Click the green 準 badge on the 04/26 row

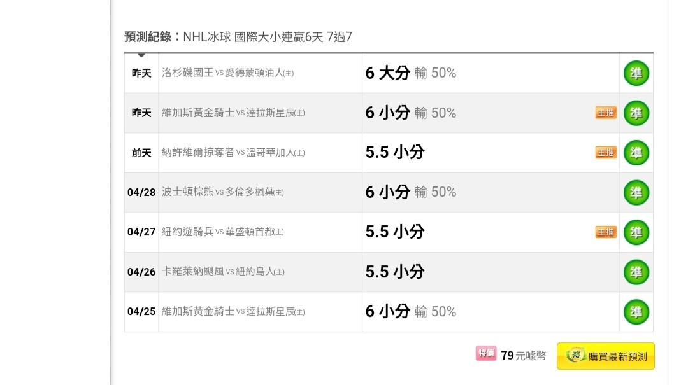[636, 272]
